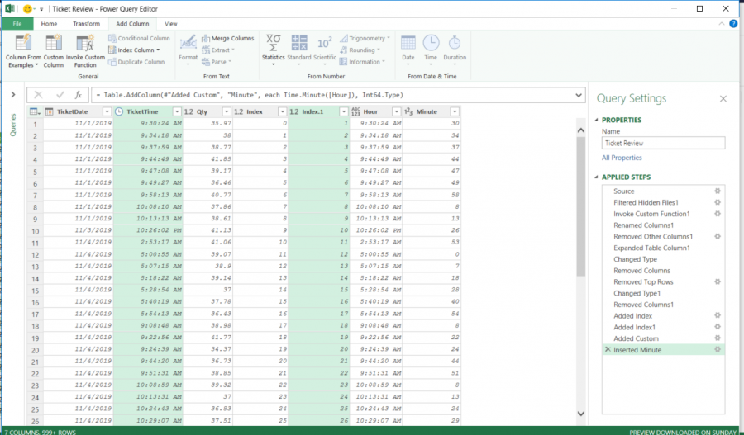This screenshot has width=744, height=435.
Task: Open gear for Invoke Custom Function1 step
Action: 718,214
